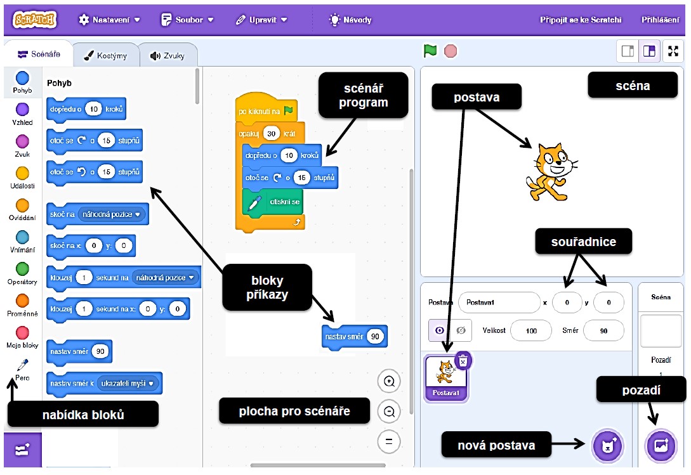Delete Postava1 using the trash icon
691x475 pixels.
click(463, 361)
